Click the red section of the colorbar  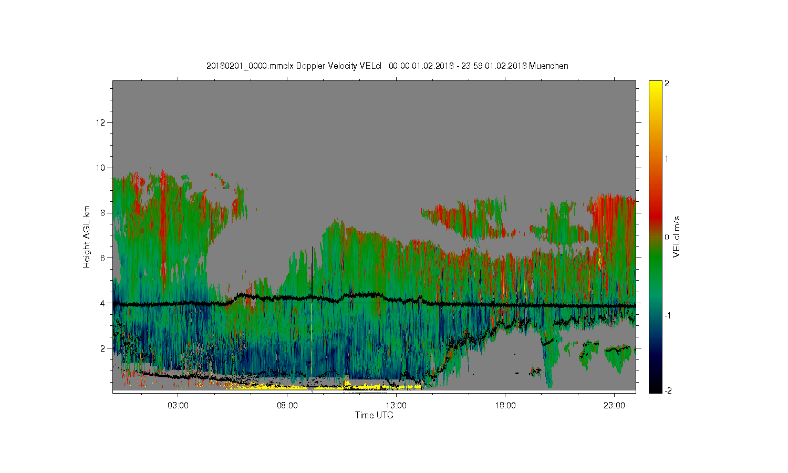click(x=655, y=215)
